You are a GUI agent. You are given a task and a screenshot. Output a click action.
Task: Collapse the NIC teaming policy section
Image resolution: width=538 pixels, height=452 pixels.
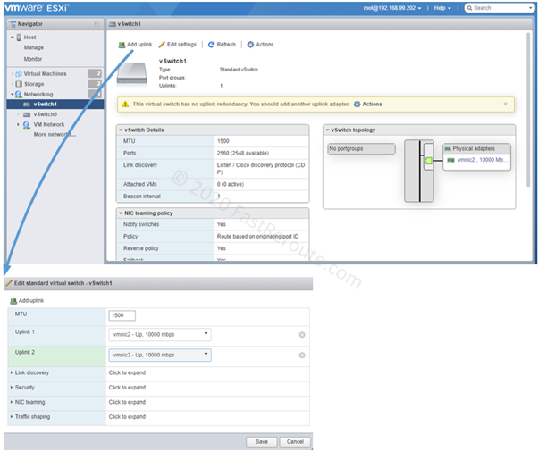point(121,213)
